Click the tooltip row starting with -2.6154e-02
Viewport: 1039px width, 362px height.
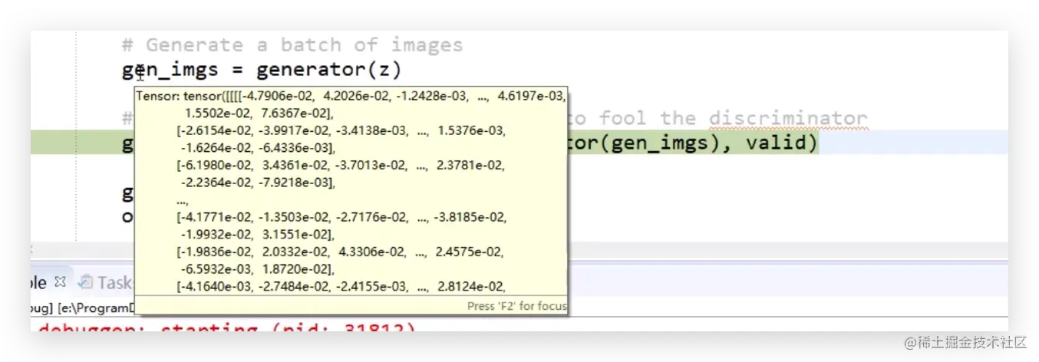point(341,131)
